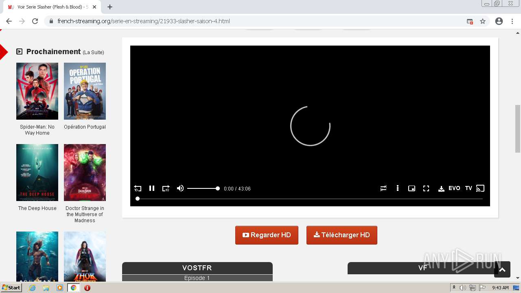
Task: Click Doctor Strange in the Multiverse title
Action: 85,214
